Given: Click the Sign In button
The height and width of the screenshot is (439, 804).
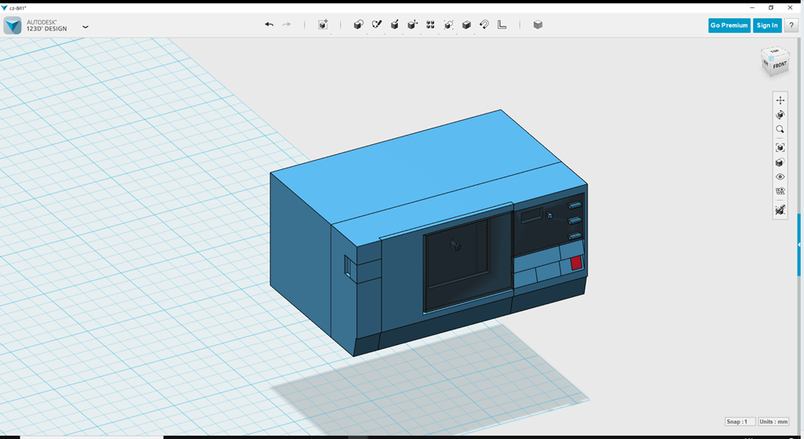Looking at the screenshot, I should click(x=767, y=25).
